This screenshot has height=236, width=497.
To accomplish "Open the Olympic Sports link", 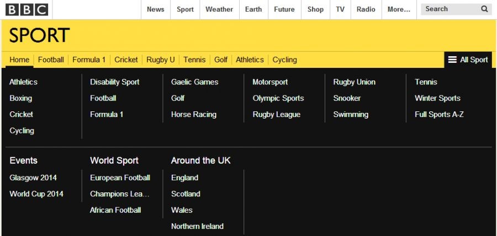I will 278,98.
